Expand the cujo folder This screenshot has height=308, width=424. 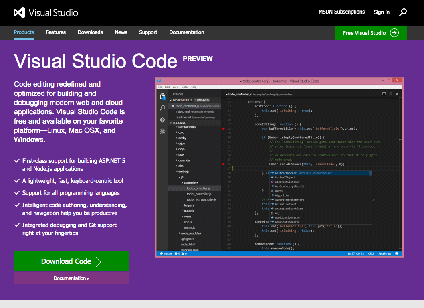181,132
